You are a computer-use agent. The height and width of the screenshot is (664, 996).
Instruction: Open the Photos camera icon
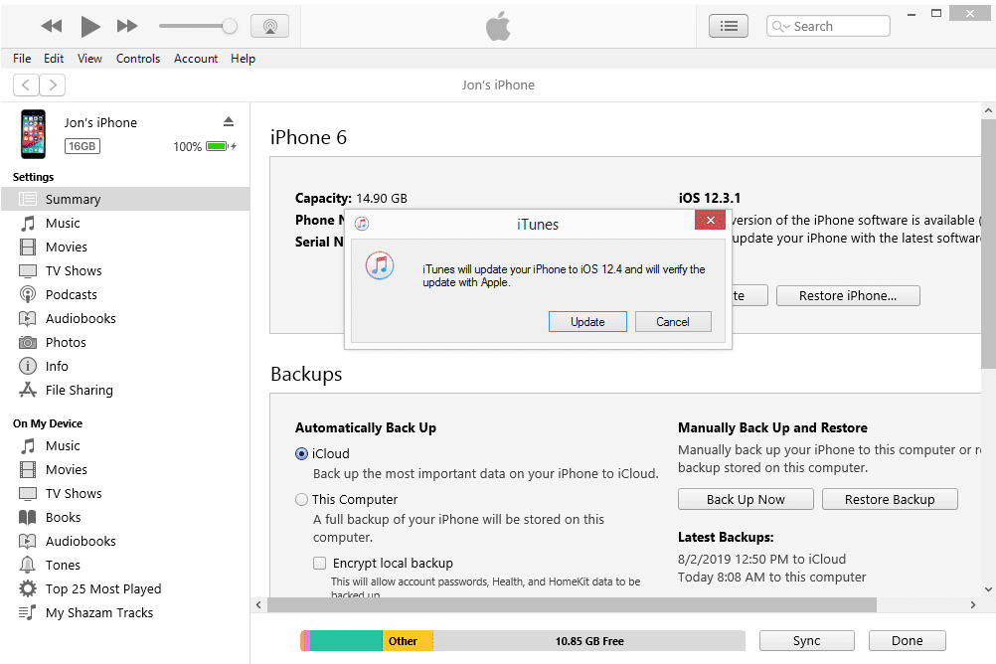coord(27,343)
